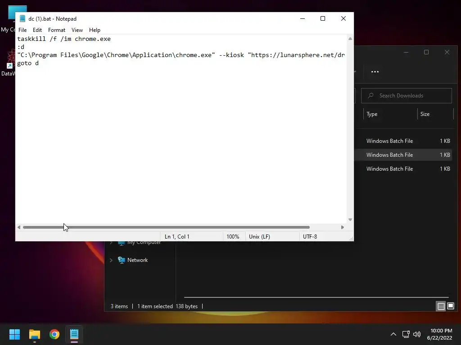Close the File Explorer window
Screen dimensions: 461x345
coord(447,52)
